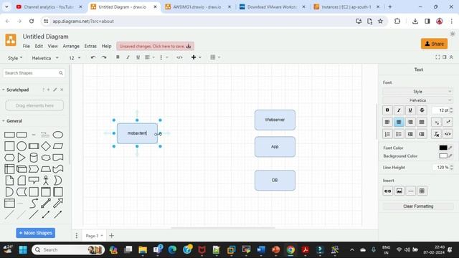The width and height of the screenshot is (459, 258).
Task: Select the actor stick figure shape
Action: point(46,180)
